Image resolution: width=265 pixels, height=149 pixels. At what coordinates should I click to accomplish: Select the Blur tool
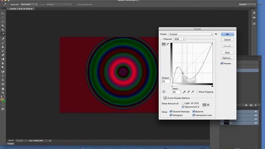point(3,63)
